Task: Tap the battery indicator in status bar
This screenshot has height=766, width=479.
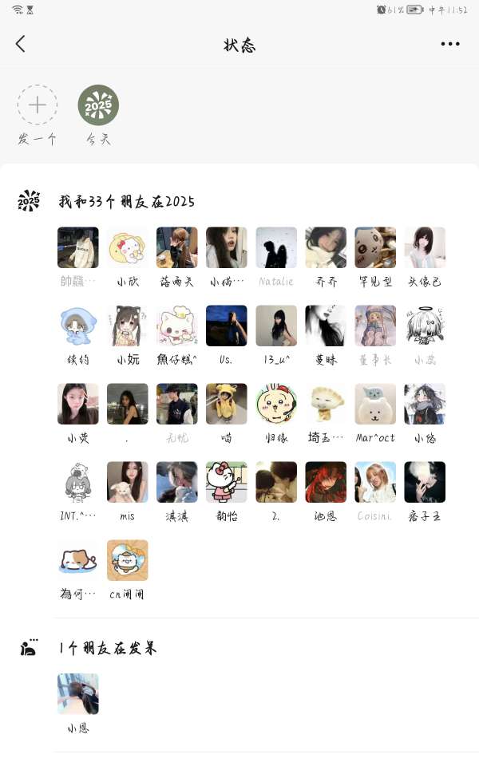Action: pos(414,10)
